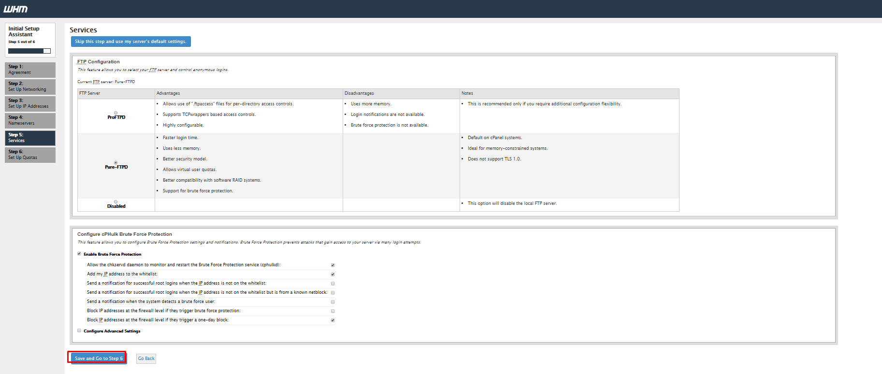Click the Services page heading
Image resolution: width=882 pixels, height=374 pixels.
click(x=83, y=30)
